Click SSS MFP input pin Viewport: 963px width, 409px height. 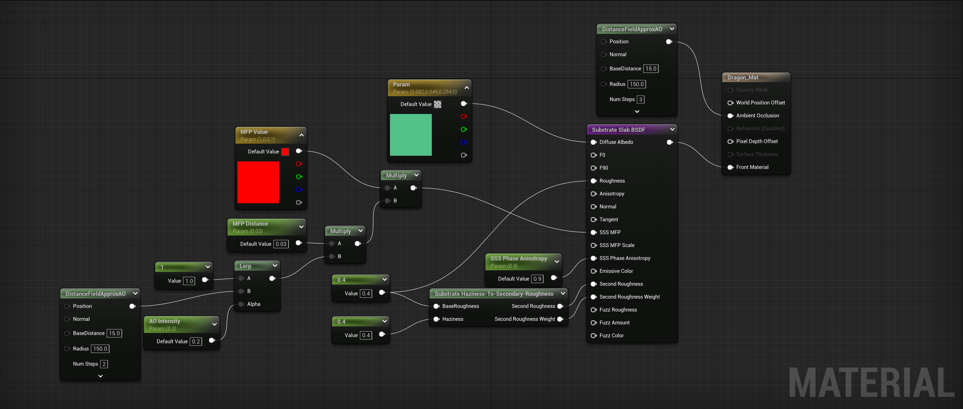(x=593, y=232)
